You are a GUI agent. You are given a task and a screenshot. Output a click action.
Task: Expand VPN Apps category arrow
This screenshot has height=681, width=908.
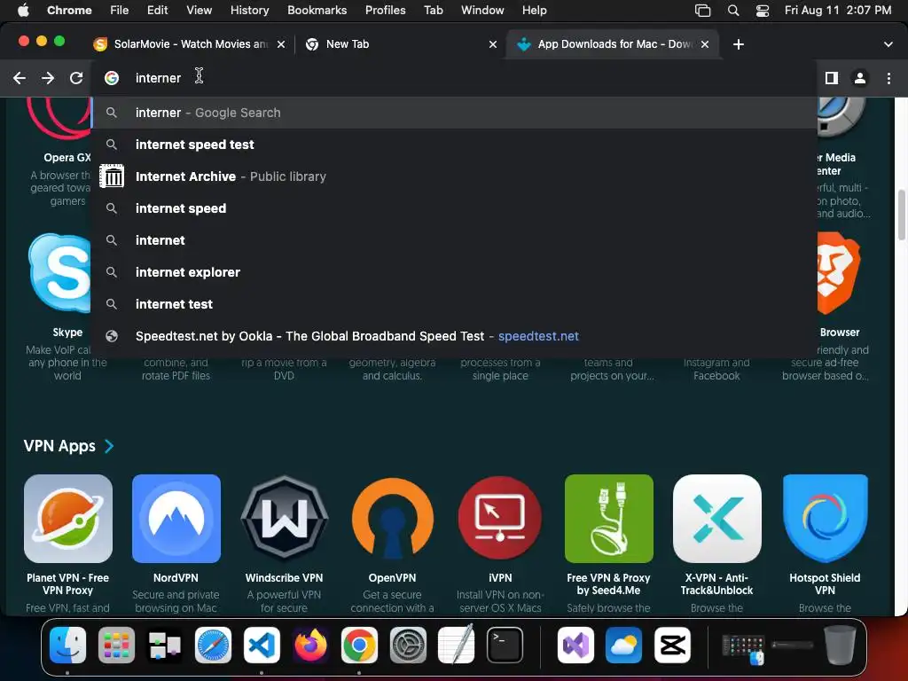[x=109, y=446]
